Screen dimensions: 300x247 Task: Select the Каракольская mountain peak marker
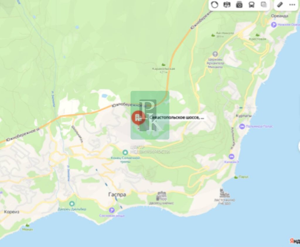tap(163, 65)
